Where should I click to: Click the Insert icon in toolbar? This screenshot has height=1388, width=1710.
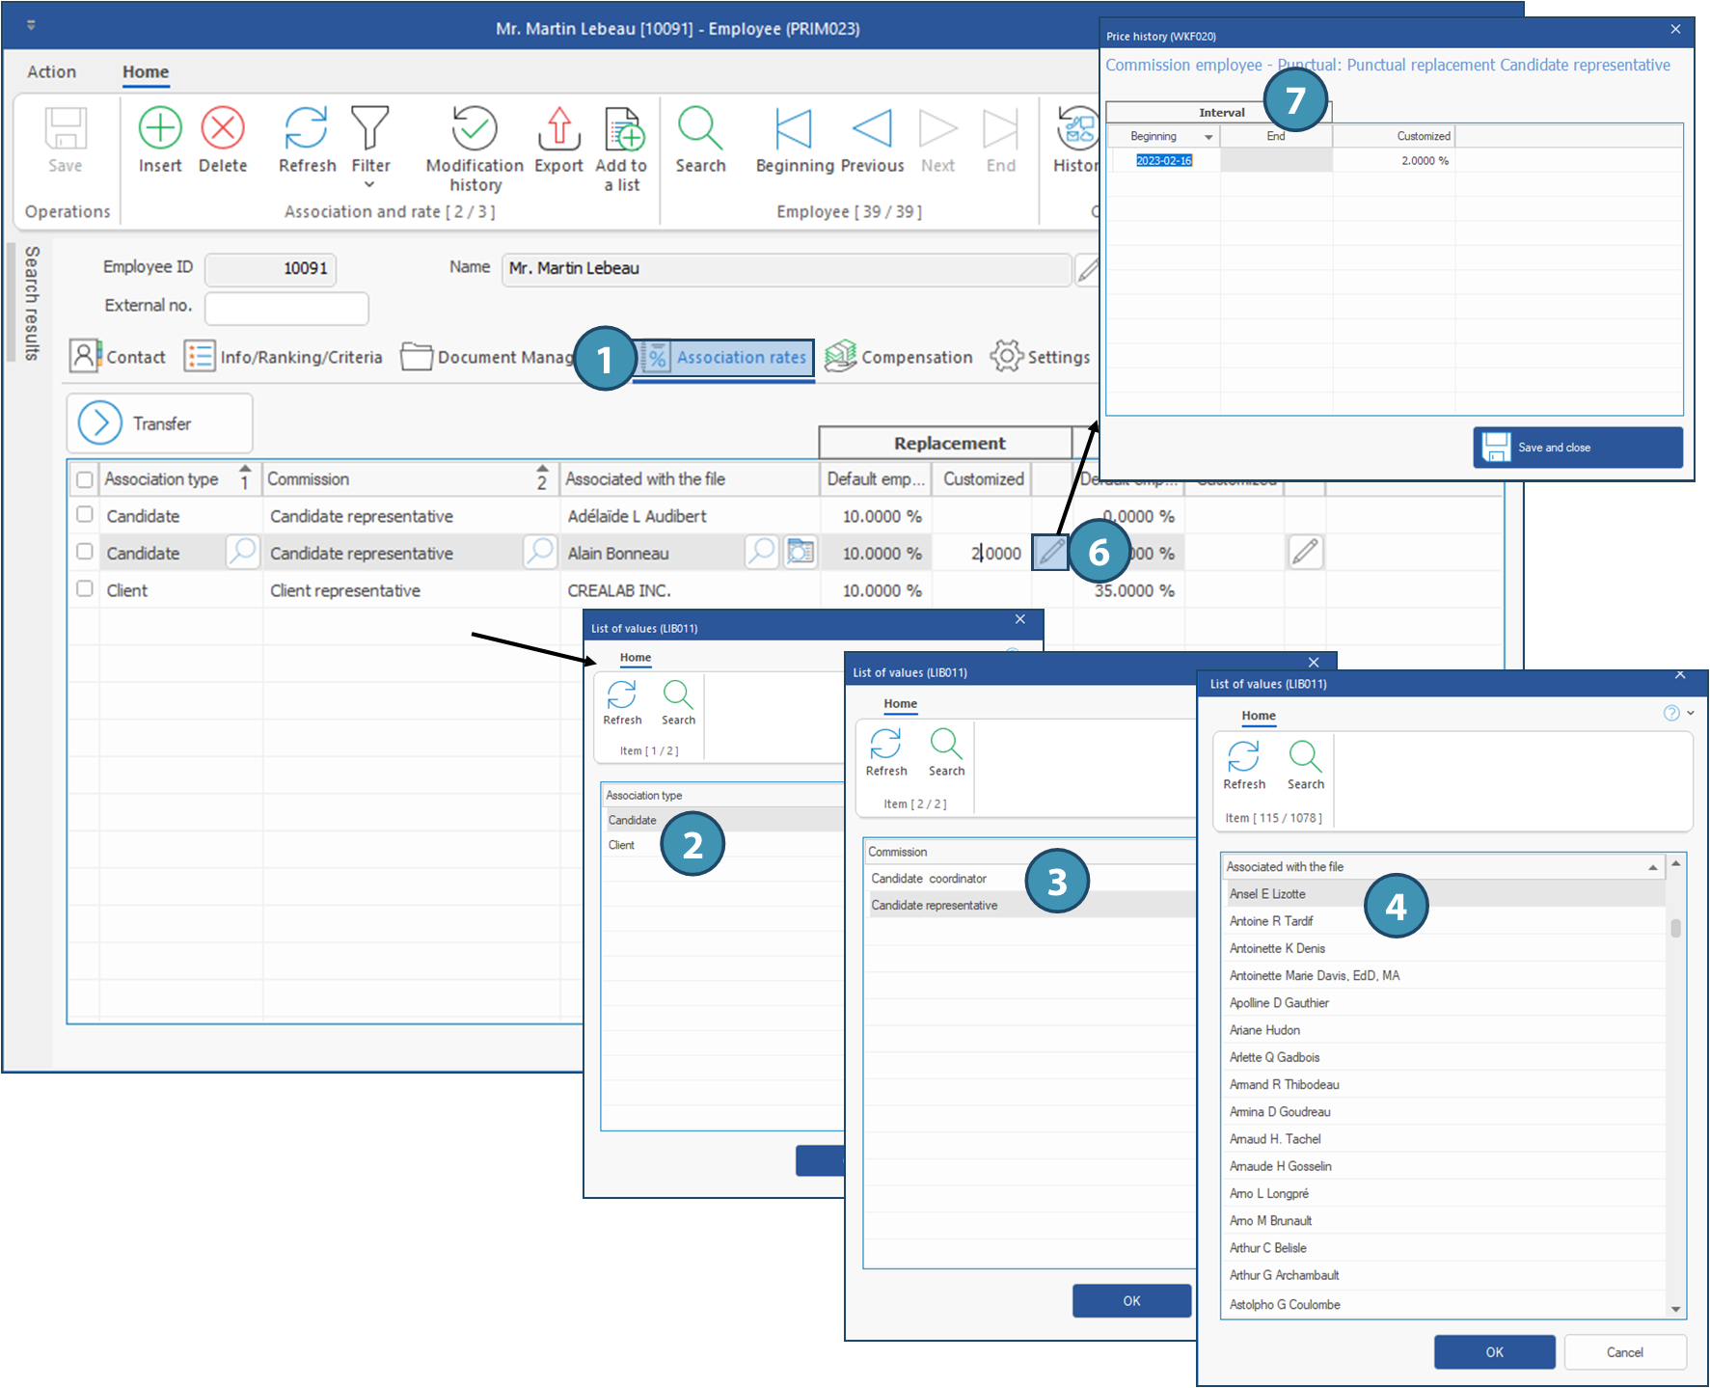point(160,128)
